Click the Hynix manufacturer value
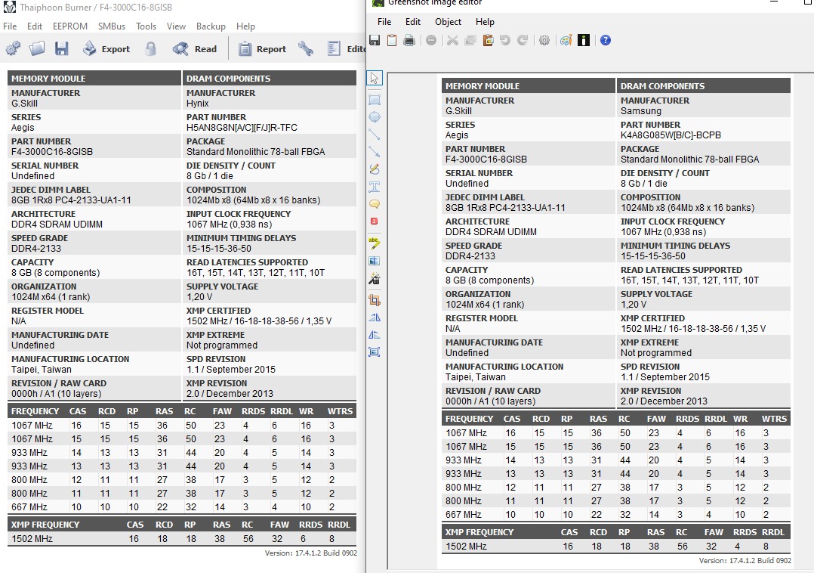 pyautogui.click(x=198, y=104)
